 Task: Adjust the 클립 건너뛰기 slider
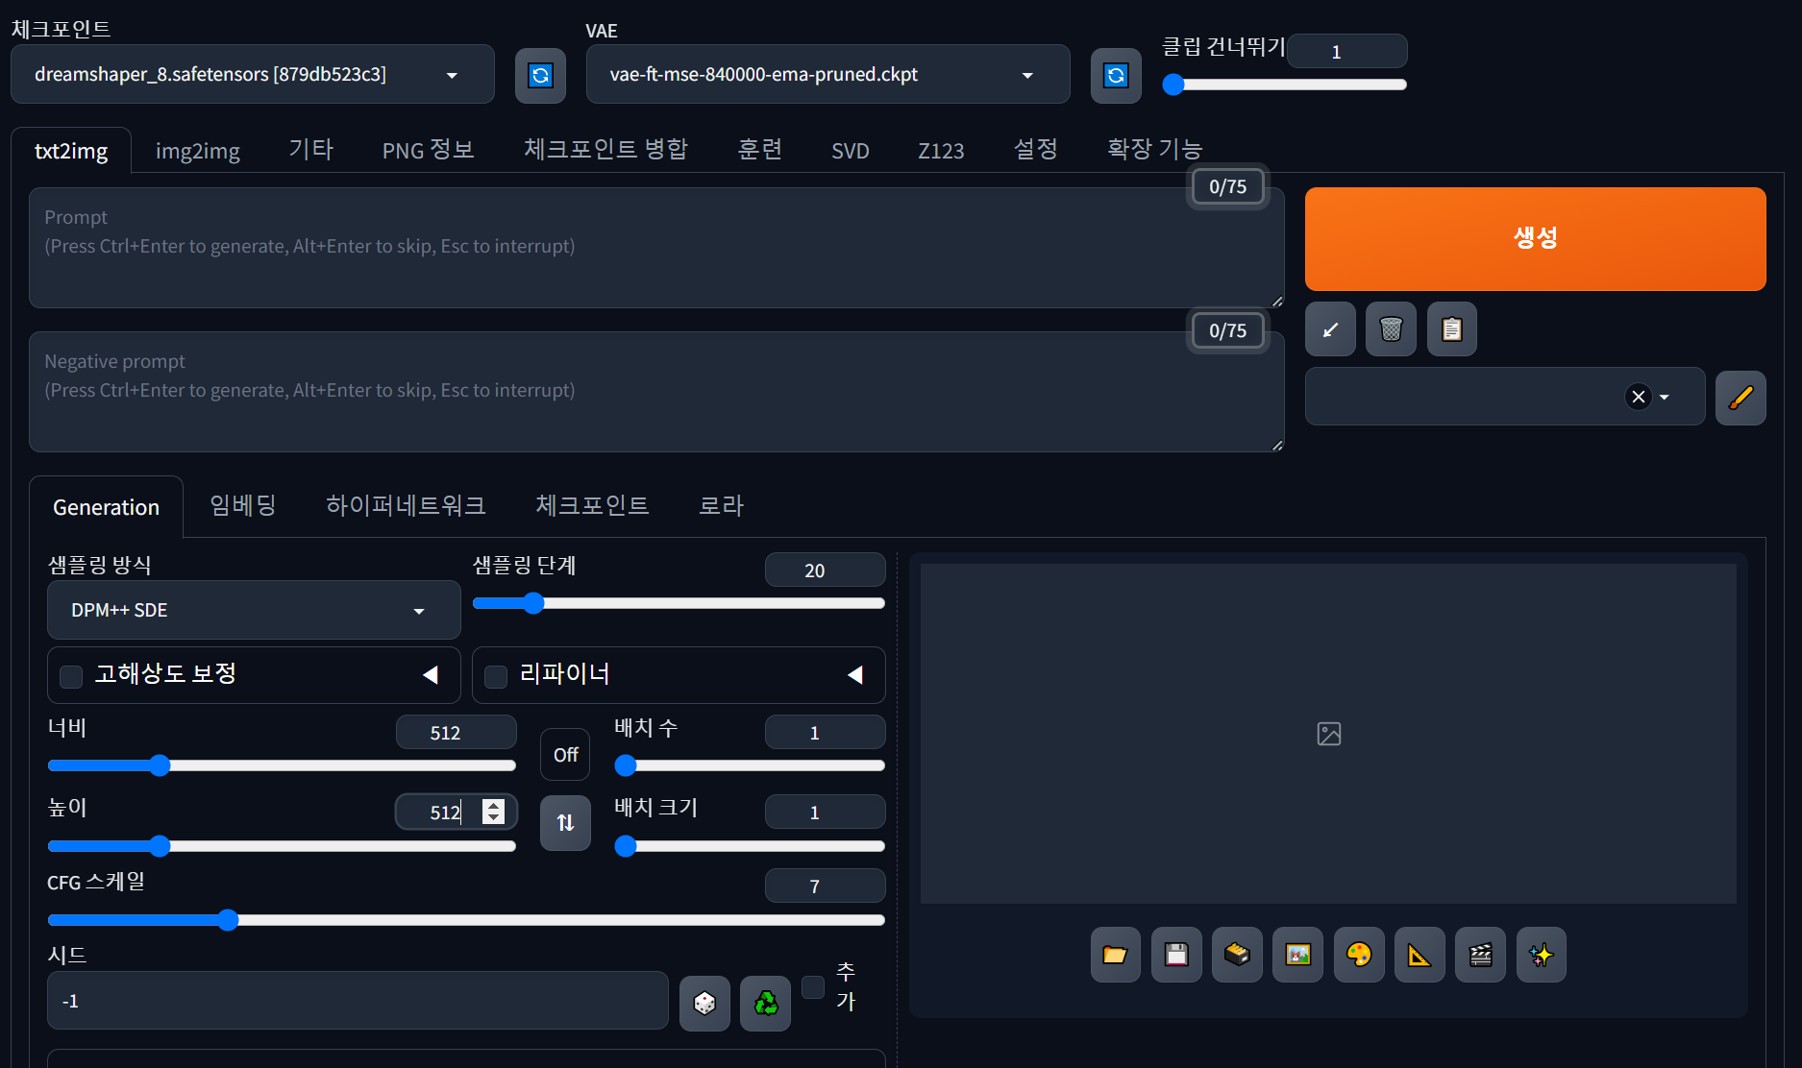click(x=1285, y=85)
